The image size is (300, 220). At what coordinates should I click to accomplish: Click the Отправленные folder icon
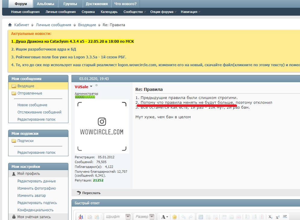tap(14, 93)
